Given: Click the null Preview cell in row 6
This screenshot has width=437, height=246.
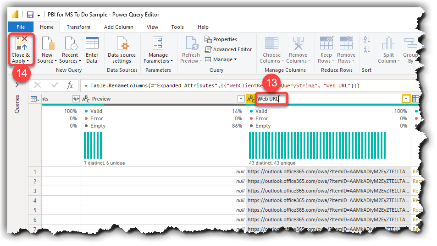Looking at the screenshot, I should pyautogui.click(x=163, y=219).
